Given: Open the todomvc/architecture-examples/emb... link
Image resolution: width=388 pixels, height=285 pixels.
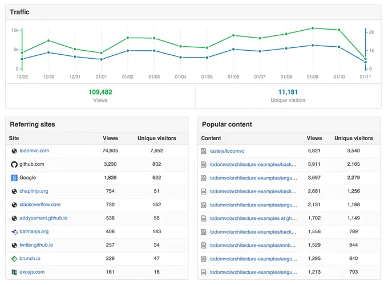Looking at the screenshot, I should [x=253, y=246].
